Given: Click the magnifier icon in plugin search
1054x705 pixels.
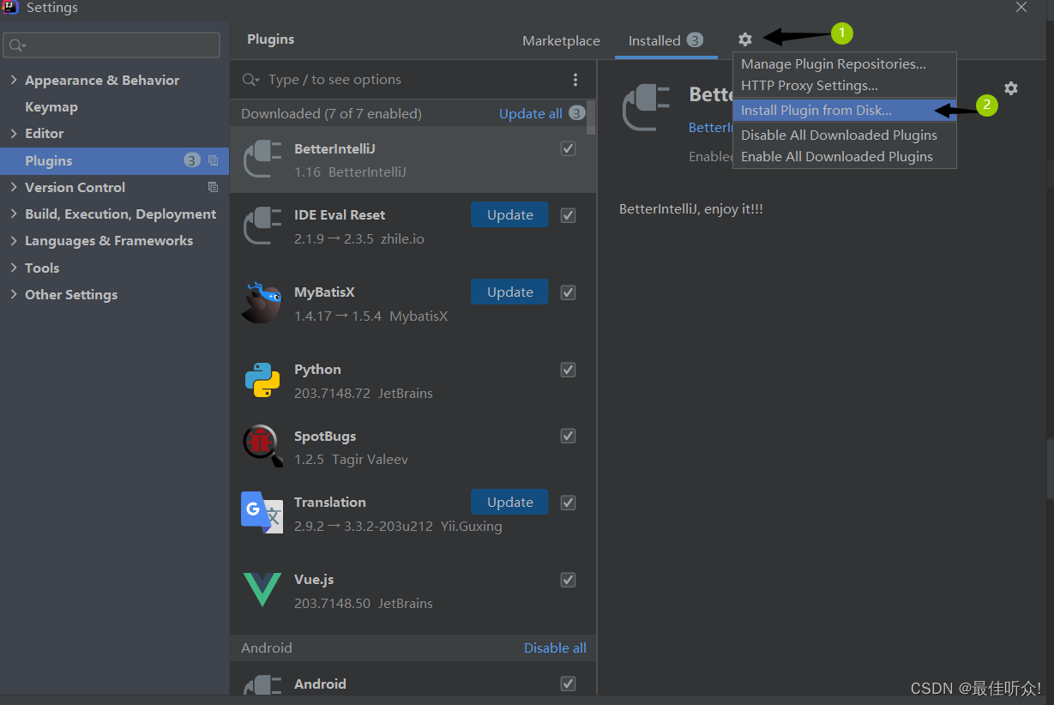Looking at the screenshot, I should coord(250,80).
